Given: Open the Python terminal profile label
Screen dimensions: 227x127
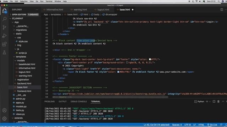Looking at the screenshot, I should [199, 102].
